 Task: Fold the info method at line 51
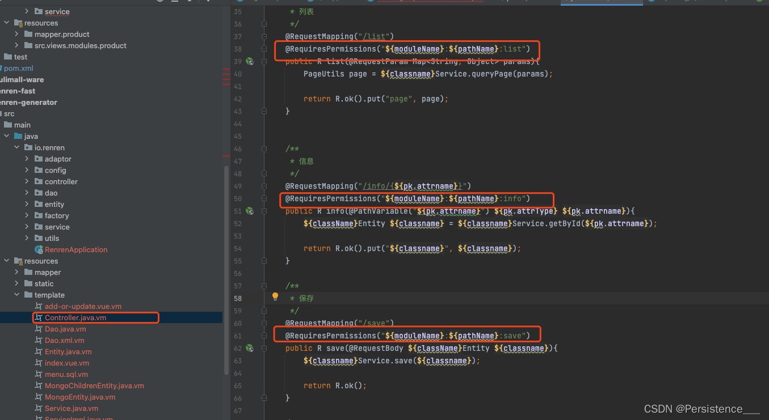264,211
